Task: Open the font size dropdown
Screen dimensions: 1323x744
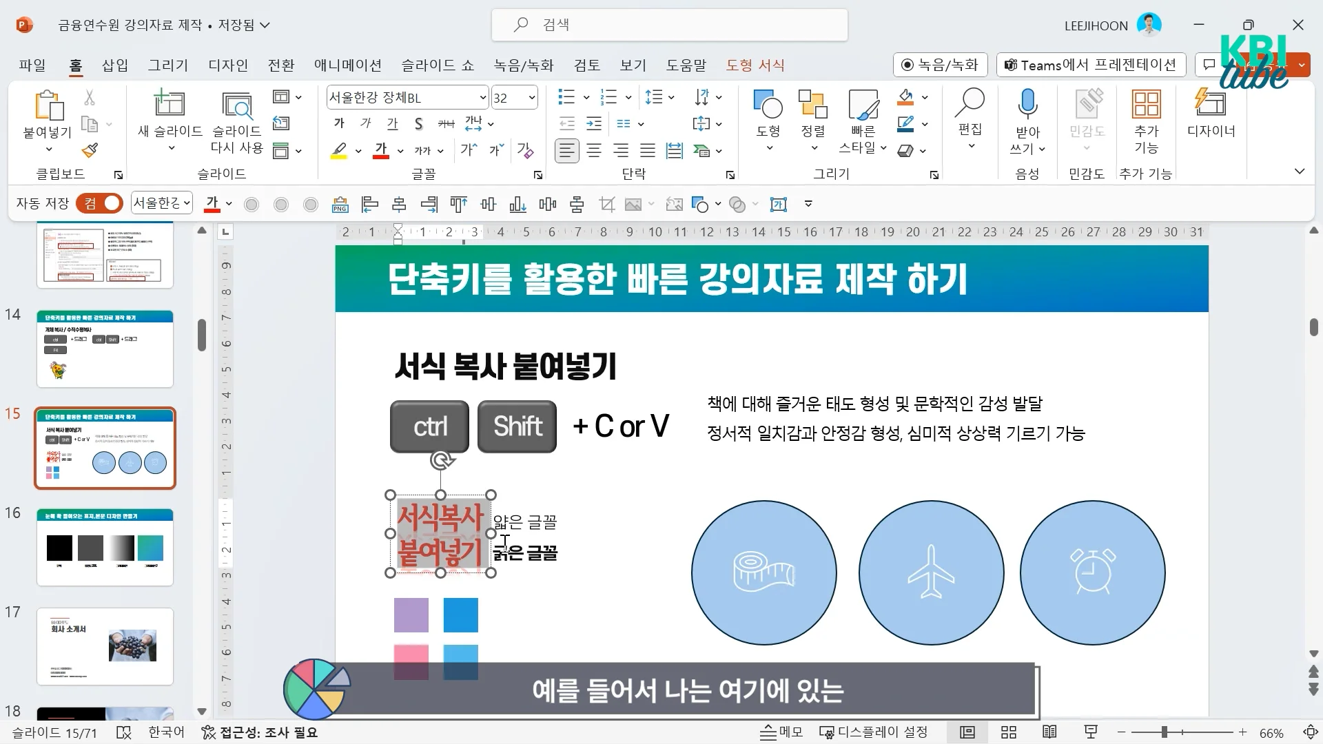Action: 532,98
